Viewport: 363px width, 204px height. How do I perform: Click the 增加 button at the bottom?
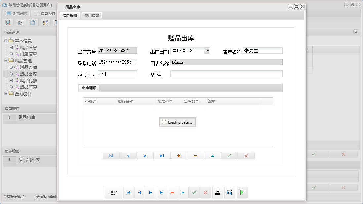pyautogui.click(x=113, y=192)
